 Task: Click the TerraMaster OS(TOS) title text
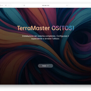[45, 28]
